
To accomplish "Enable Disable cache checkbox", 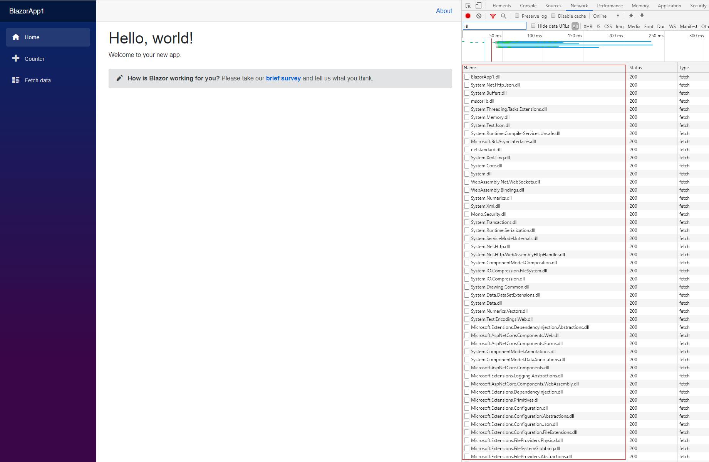I will (553, 16).
